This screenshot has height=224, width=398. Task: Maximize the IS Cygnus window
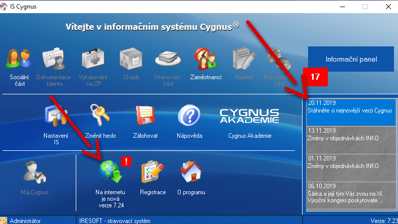tap(365, 7)
